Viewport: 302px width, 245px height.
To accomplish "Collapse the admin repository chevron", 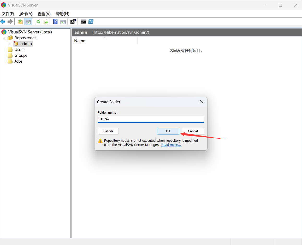I will coord(10,44).
